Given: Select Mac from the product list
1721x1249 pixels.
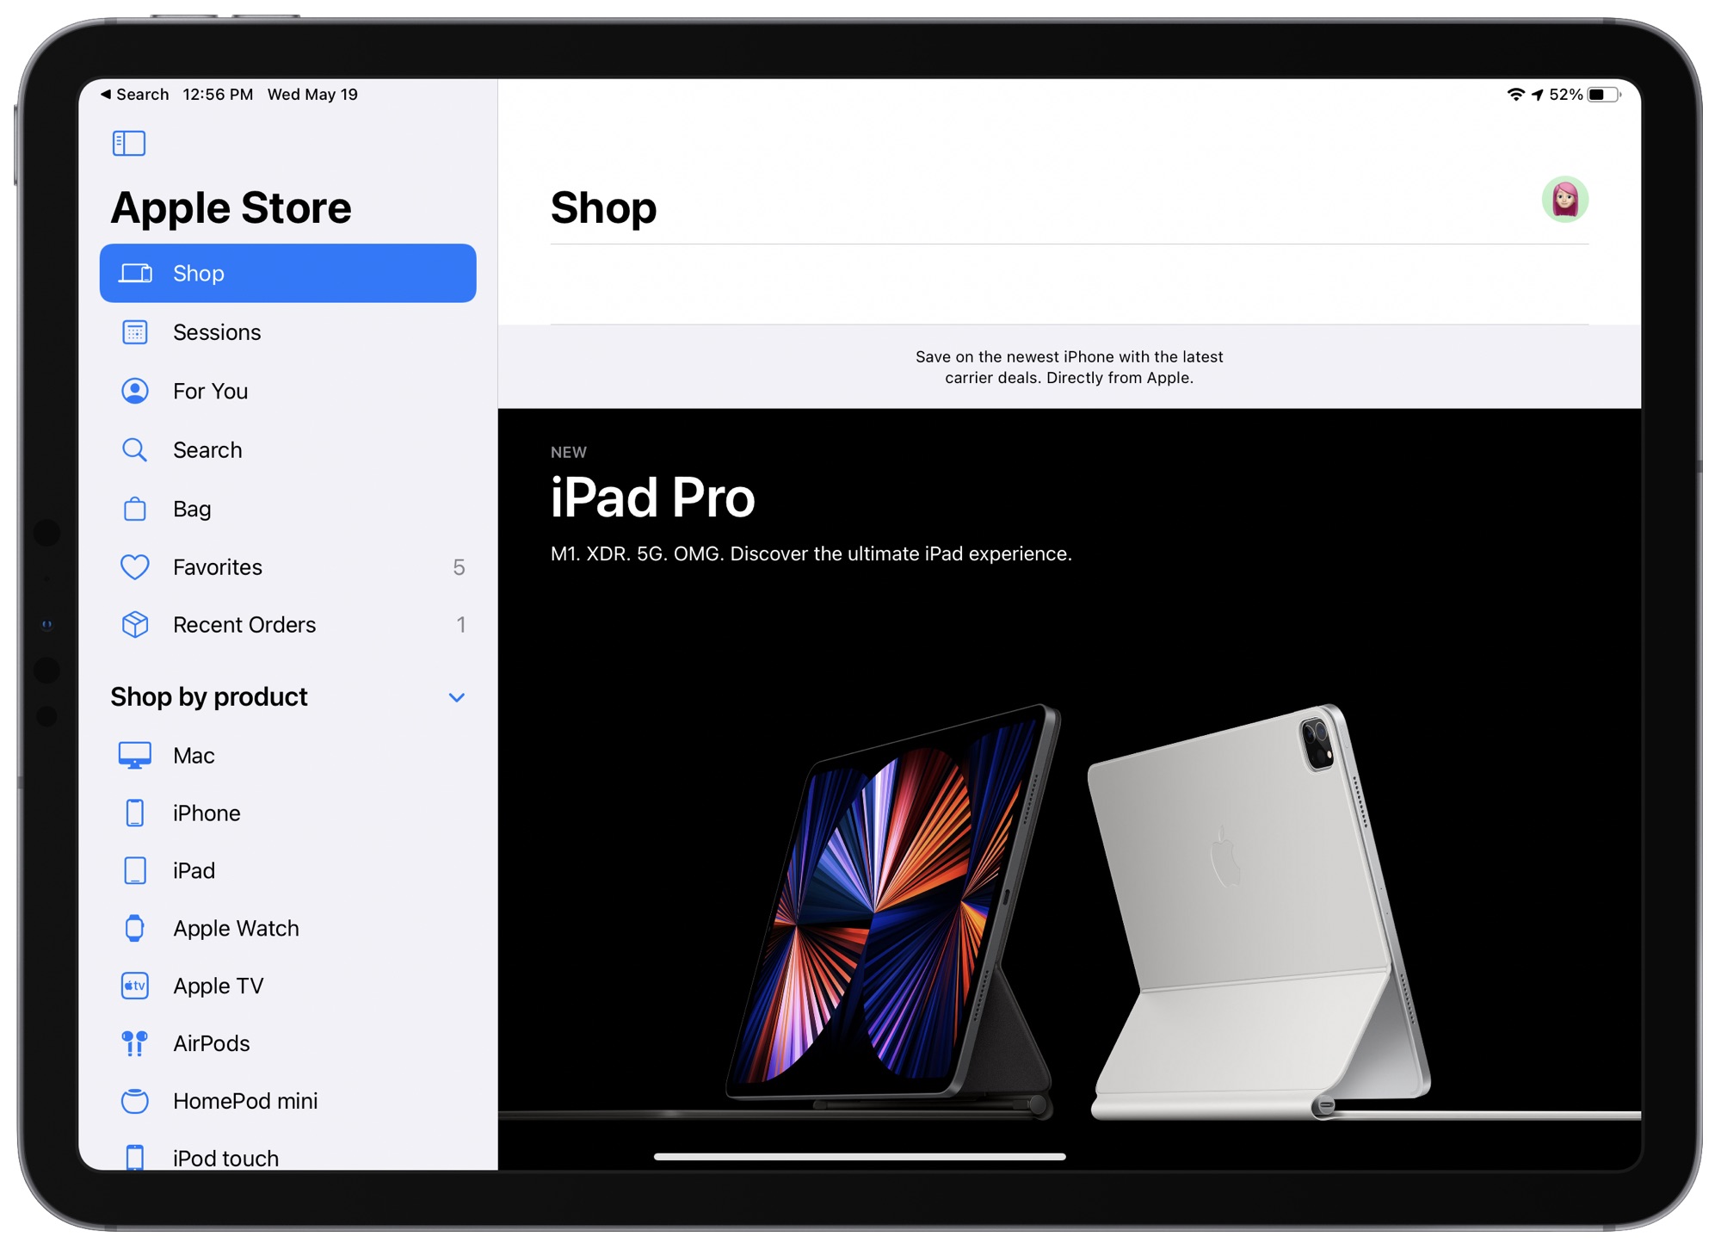Looking at the screenshot, I should (193, 754).
